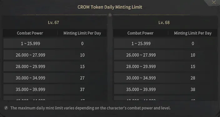This screenshot has width=220, height=117.
Task: Click the info icon beside the mint limit note
Action: coord(6,108)
